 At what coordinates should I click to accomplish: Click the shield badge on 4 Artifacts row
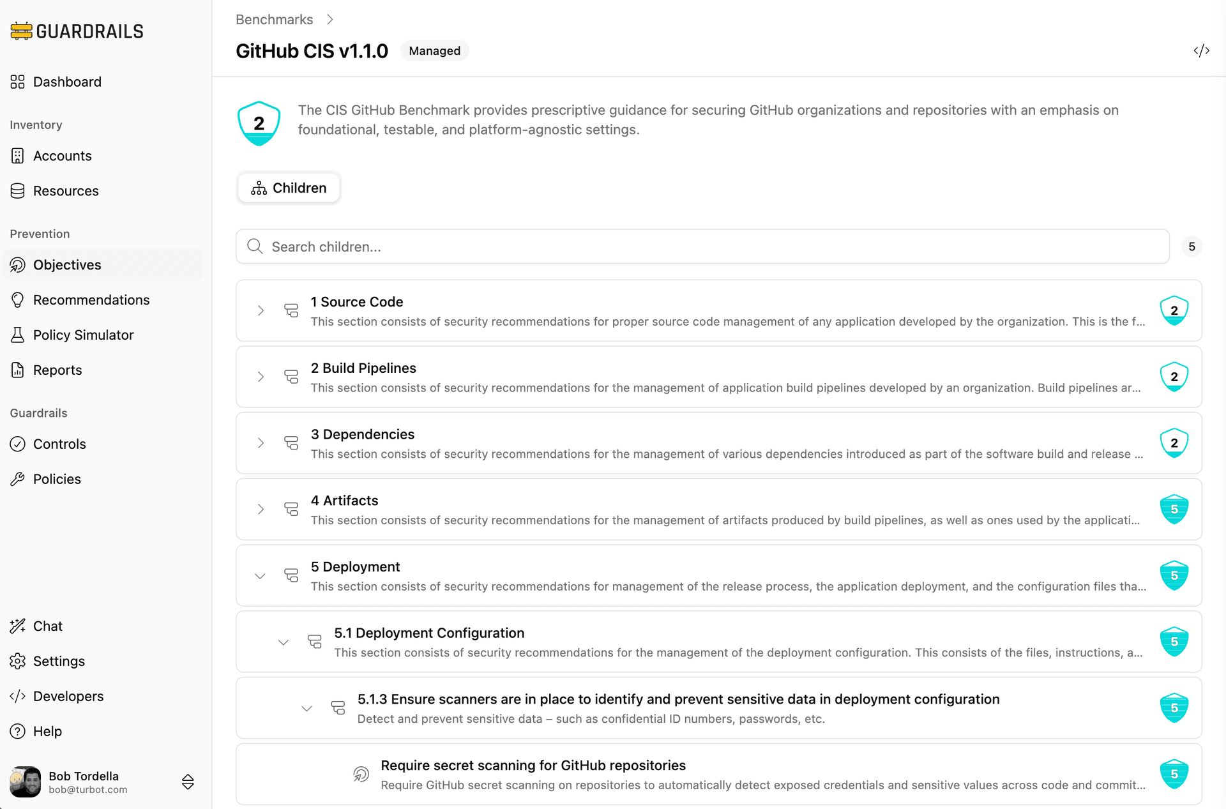pos(1174,510)
